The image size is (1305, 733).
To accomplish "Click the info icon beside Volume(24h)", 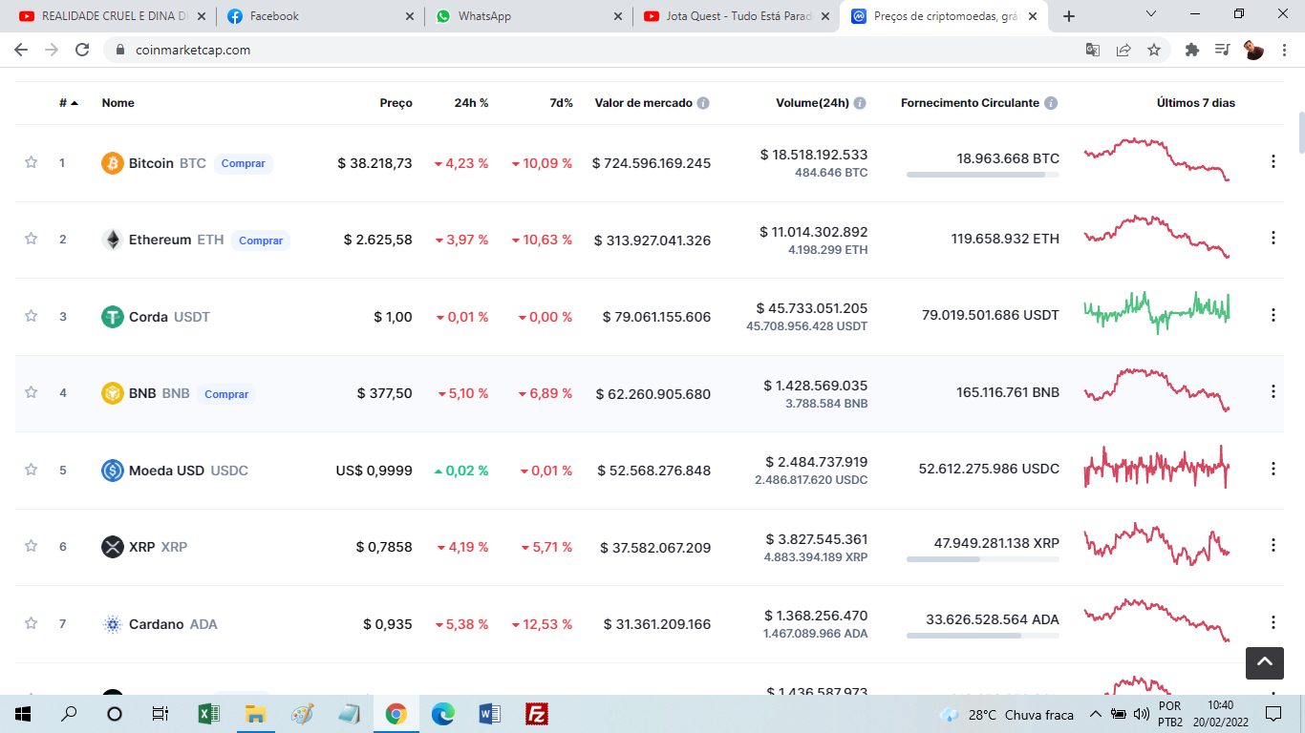I will (x=860, y=103).
